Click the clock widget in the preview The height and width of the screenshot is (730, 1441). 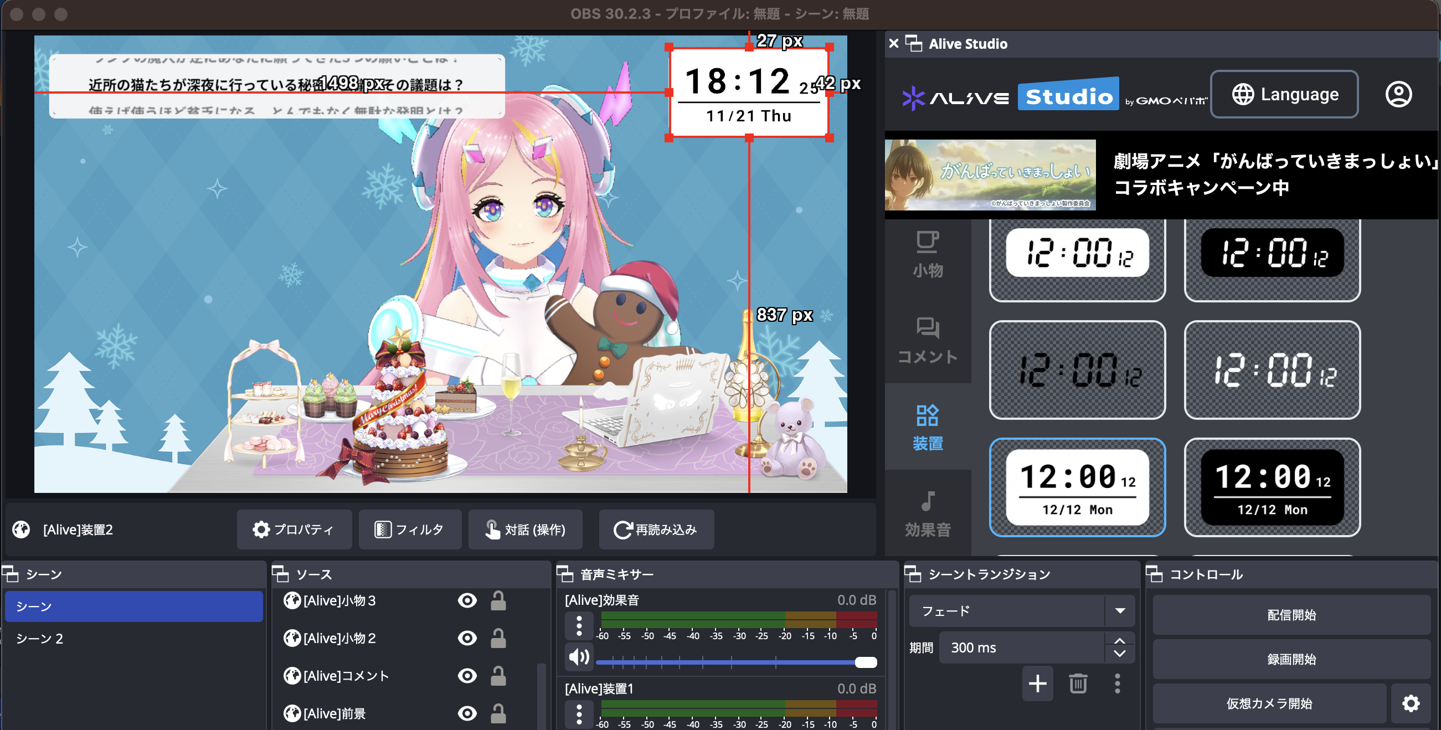(x=749, y=92)
